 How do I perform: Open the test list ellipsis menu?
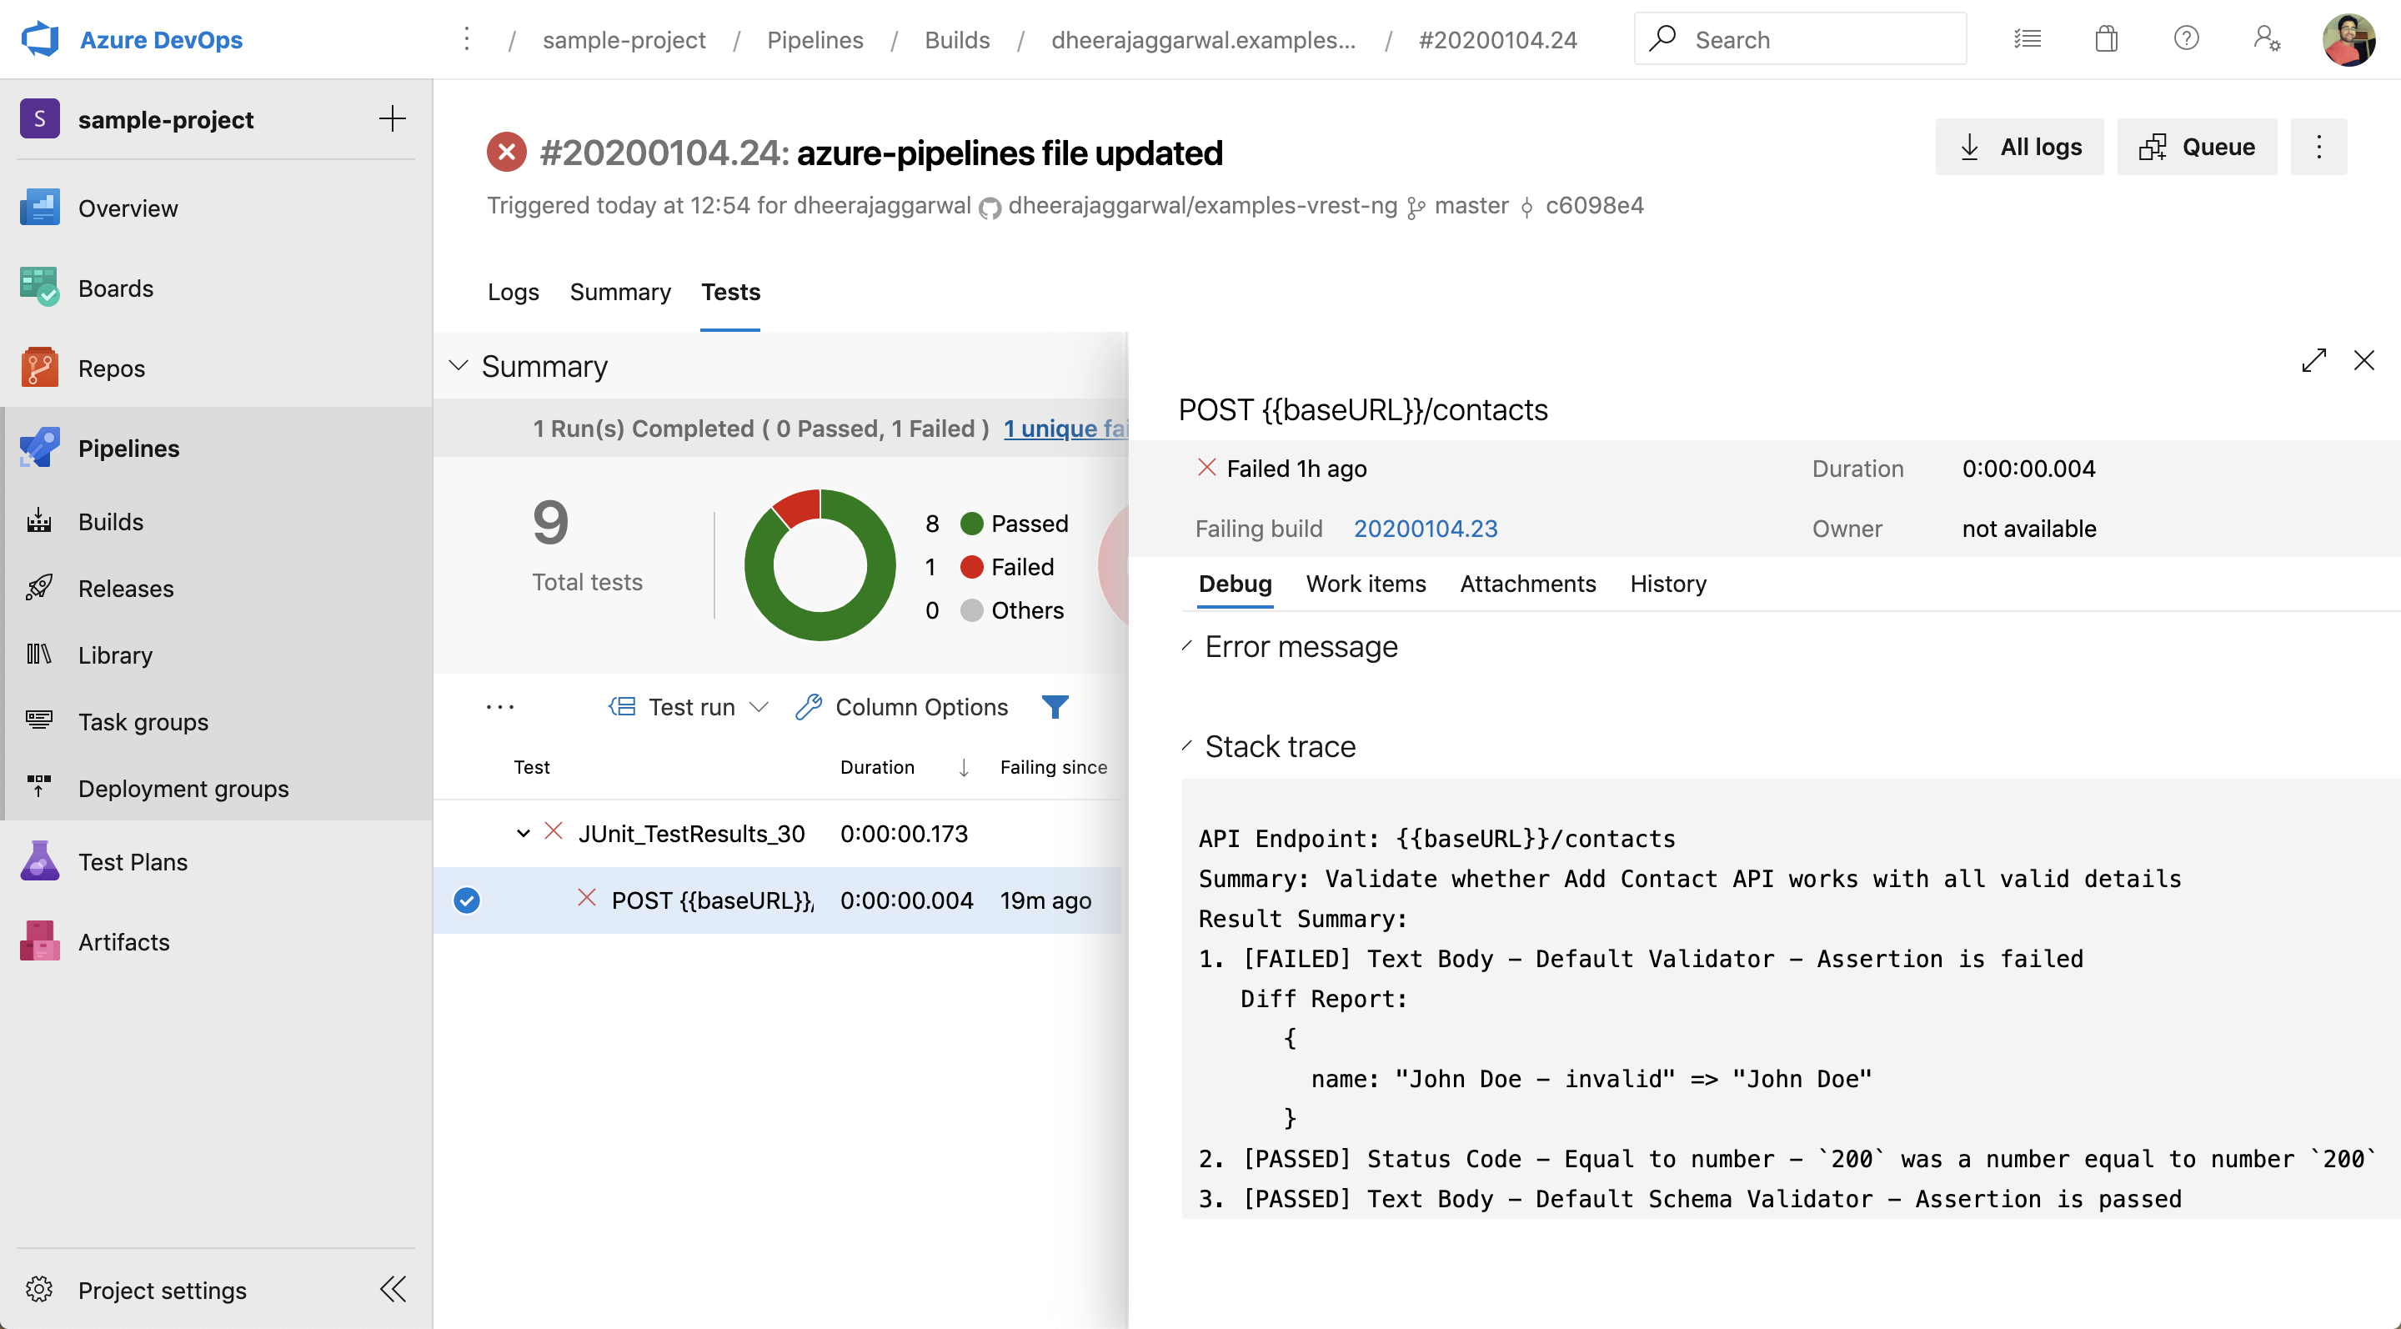click(x=499, y=707)
